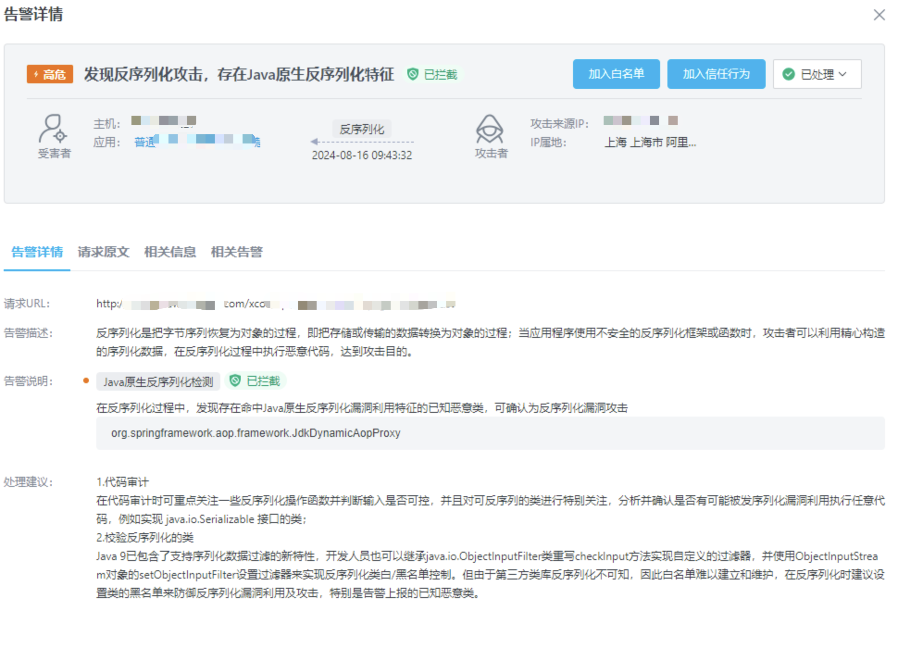Switch to the 请求原文 tab
The width and height of the screenshot is (898, 648).
click(x=104, y=252)
